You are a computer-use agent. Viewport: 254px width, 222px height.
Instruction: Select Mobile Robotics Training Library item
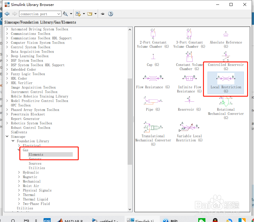coord(40,96)
